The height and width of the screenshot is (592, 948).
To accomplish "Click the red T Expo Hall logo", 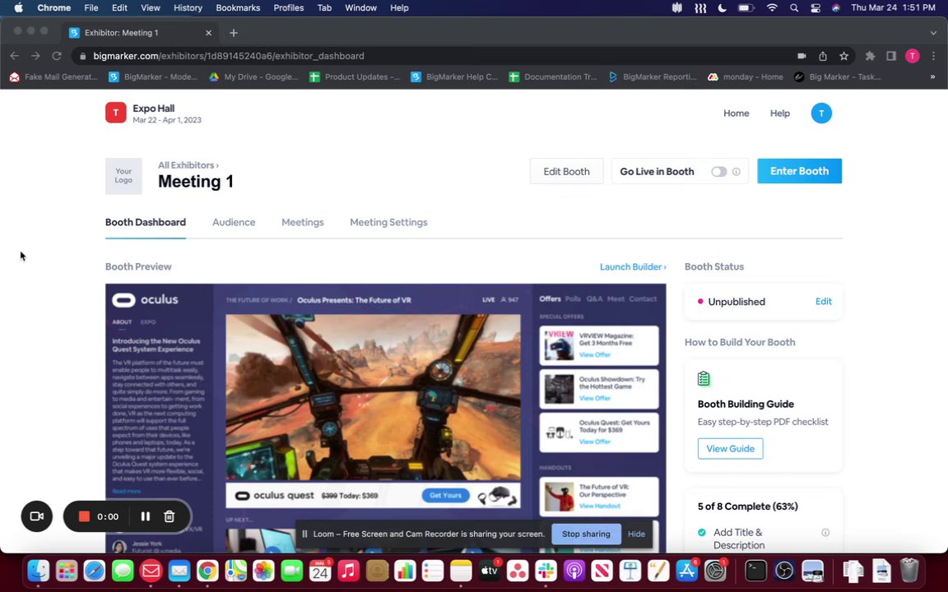I will [115, 113].
